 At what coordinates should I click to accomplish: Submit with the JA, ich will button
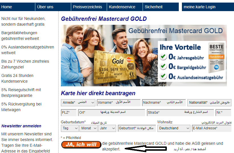[x=81, y=145]
